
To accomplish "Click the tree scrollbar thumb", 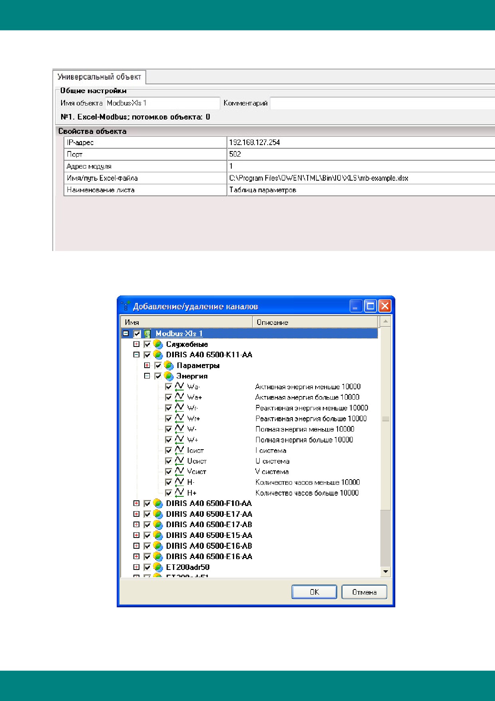I will click(386, 418).
